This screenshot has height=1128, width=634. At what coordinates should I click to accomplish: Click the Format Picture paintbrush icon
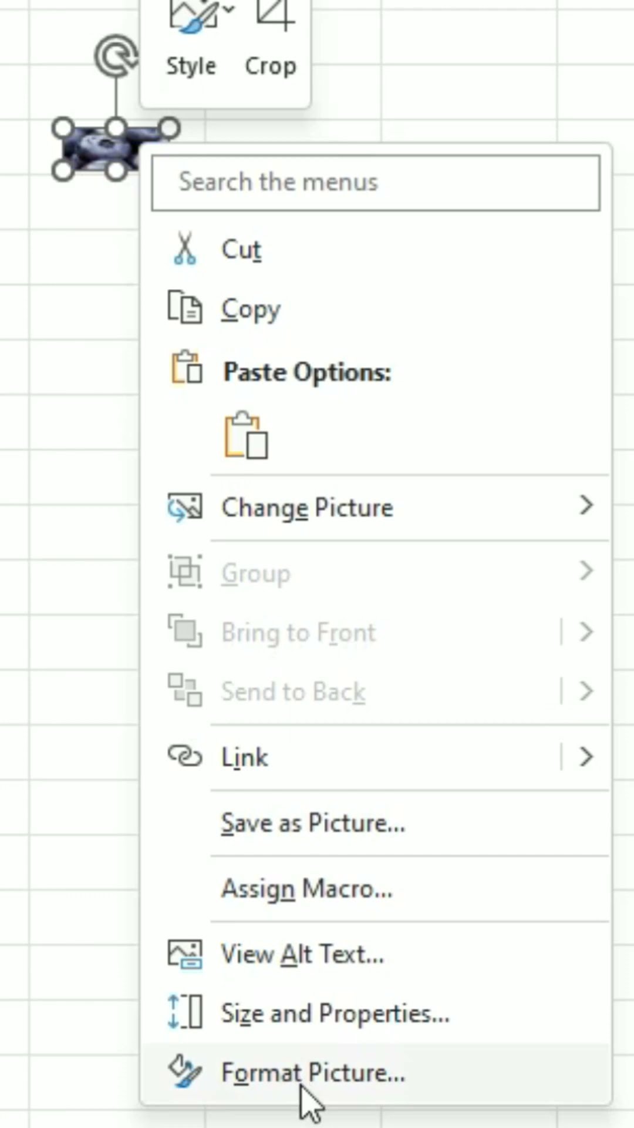pos(185,1072)
